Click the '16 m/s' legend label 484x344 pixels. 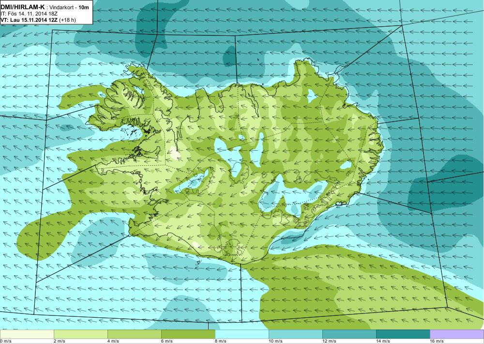point(437,341)
